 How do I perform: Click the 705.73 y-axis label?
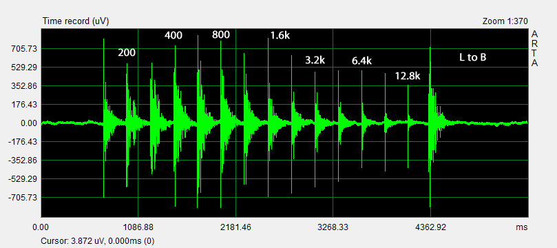pos(25,49)
